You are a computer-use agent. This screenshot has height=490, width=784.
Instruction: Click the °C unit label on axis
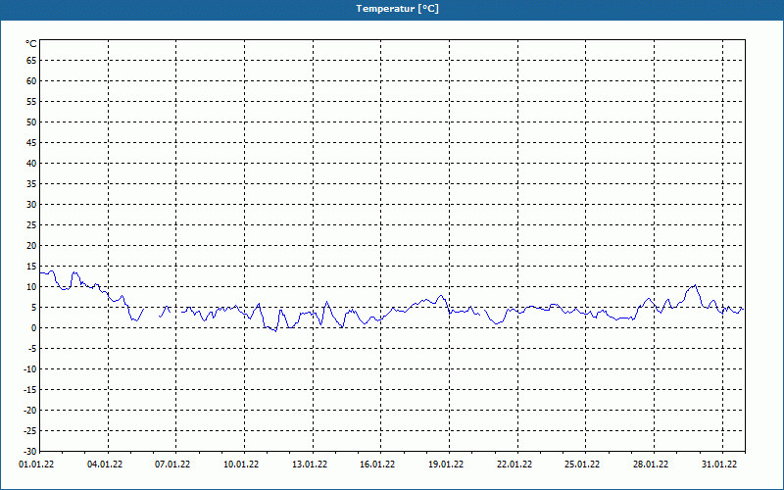pos(31,44)
